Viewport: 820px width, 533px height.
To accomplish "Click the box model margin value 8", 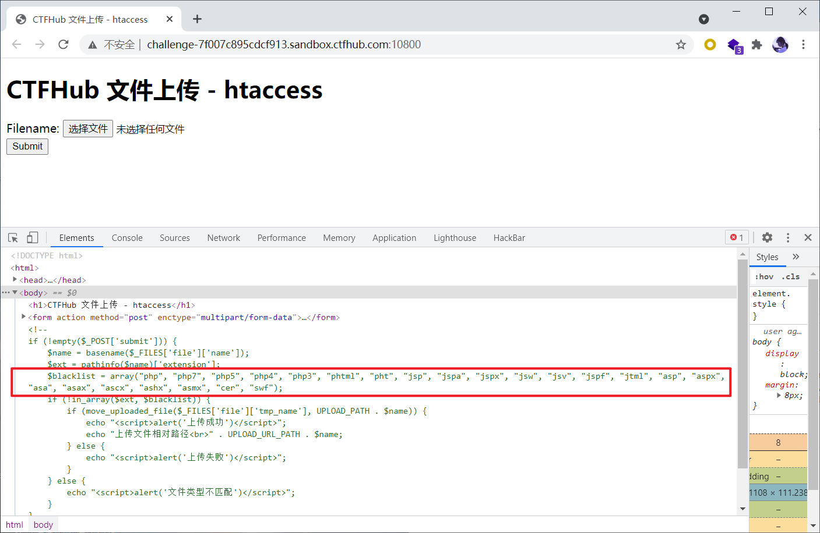I will pos(778,443).
